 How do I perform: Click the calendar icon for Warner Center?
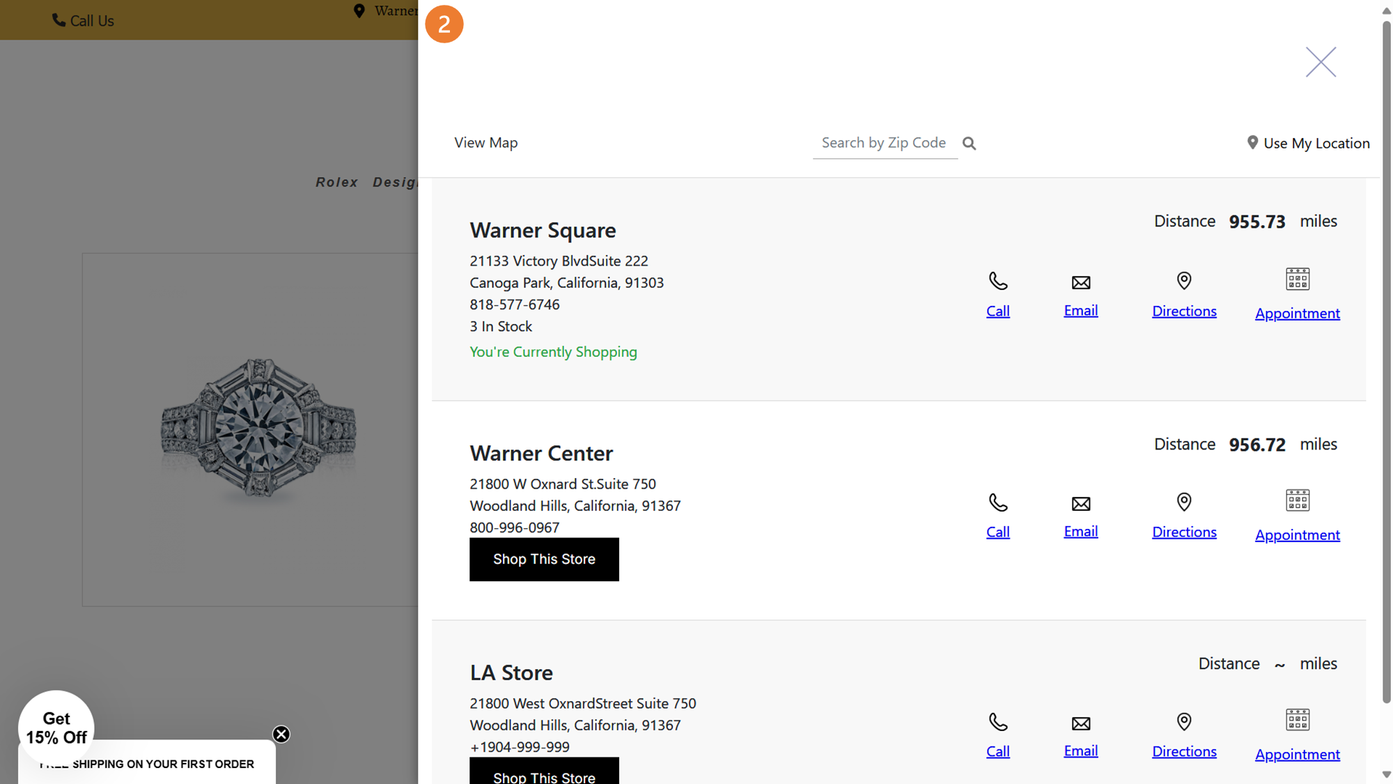tap(1298, 500)
